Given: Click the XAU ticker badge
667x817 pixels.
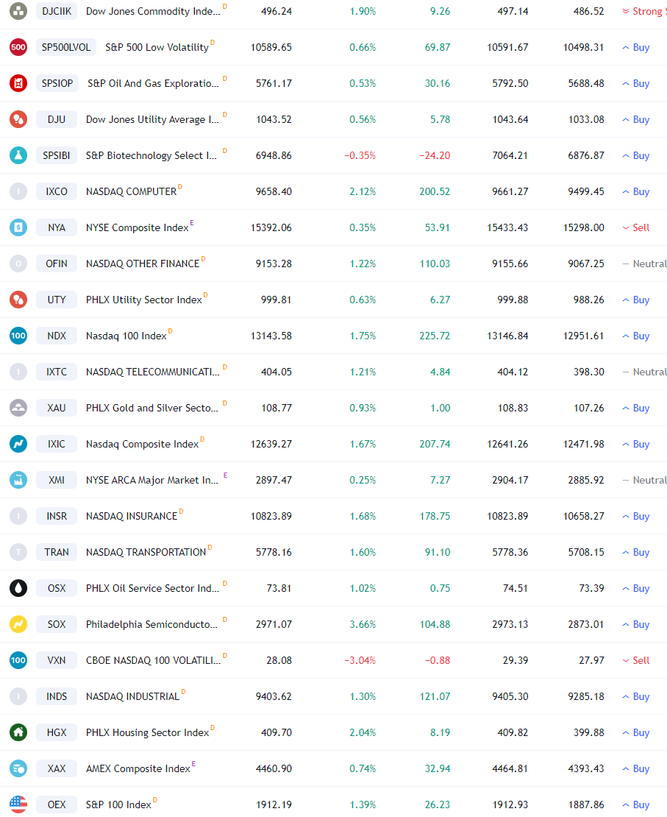Looking at the screenshot, I should pyautogui.click(x=57, y=408).
